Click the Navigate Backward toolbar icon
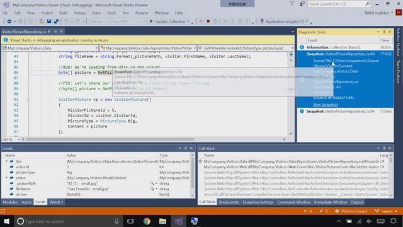Screen dimensions: 403x227 click(x=9, y=21)
